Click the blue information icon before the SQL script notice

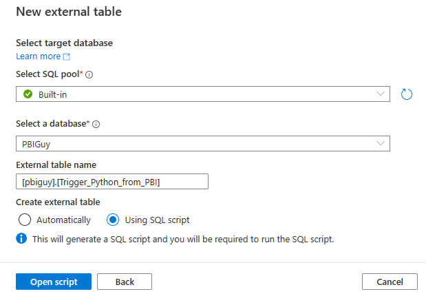(22, 239)
